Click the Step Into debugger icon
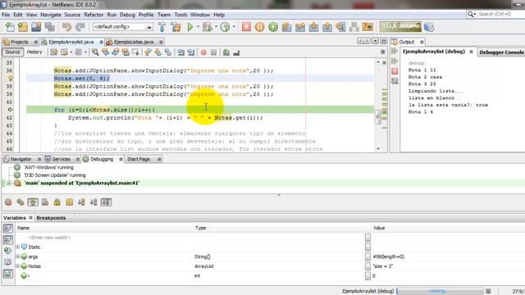This screenshot has width=525, height=295. pyautogui.click(x=313, y=27)
